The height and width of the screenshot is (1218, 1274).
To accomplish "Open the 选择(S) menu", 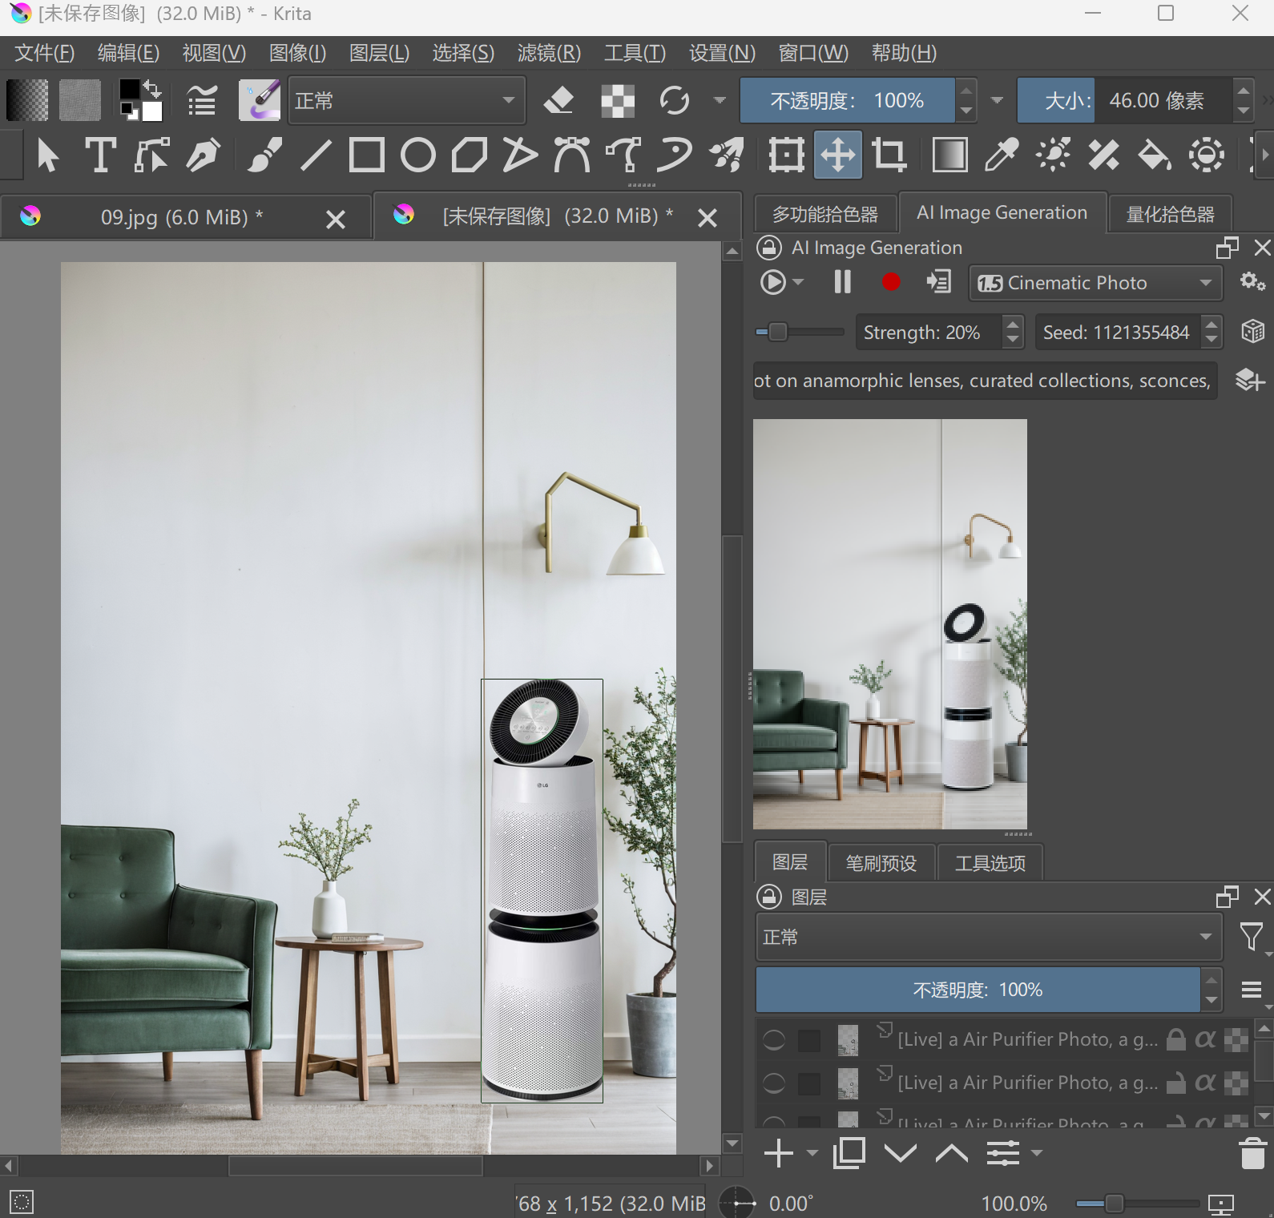I will pos(463,53).
